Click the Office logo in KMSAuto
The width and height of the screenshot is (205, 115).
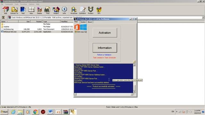pyautogui.click(x=77, y=27)
